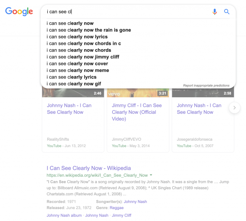246x221 pixels.
Task: Select "i can see clearly now the rain is gone"
Action: tap(88, 30)
